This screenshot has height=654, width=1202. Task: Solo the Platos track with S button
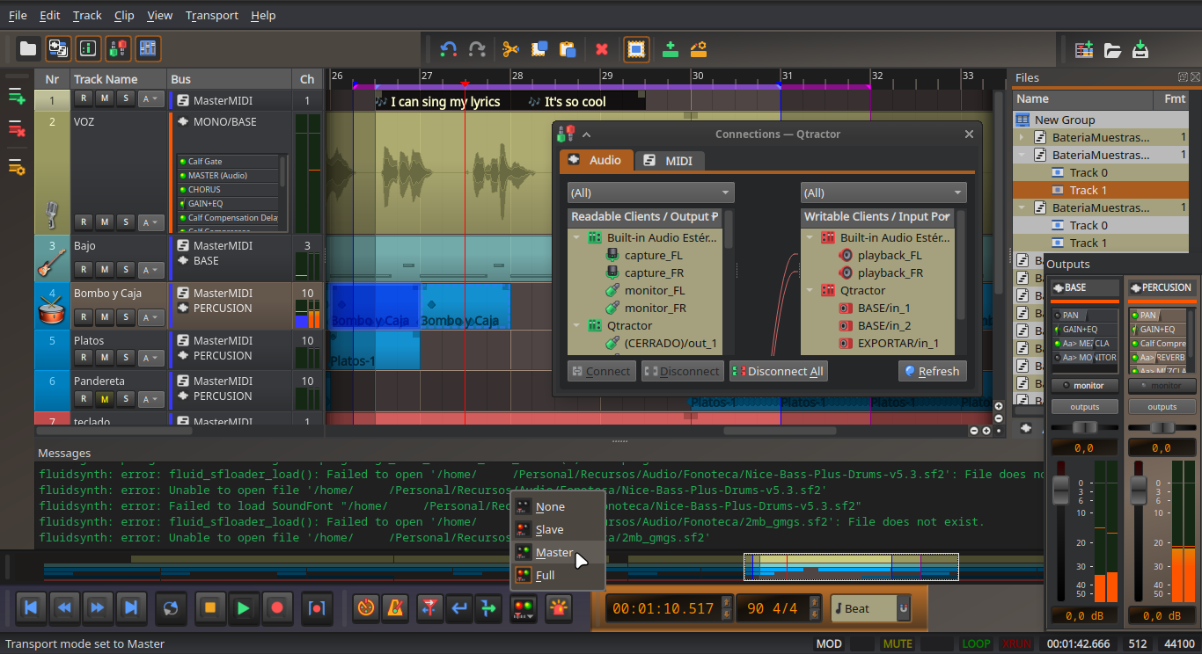coord(126,358)
